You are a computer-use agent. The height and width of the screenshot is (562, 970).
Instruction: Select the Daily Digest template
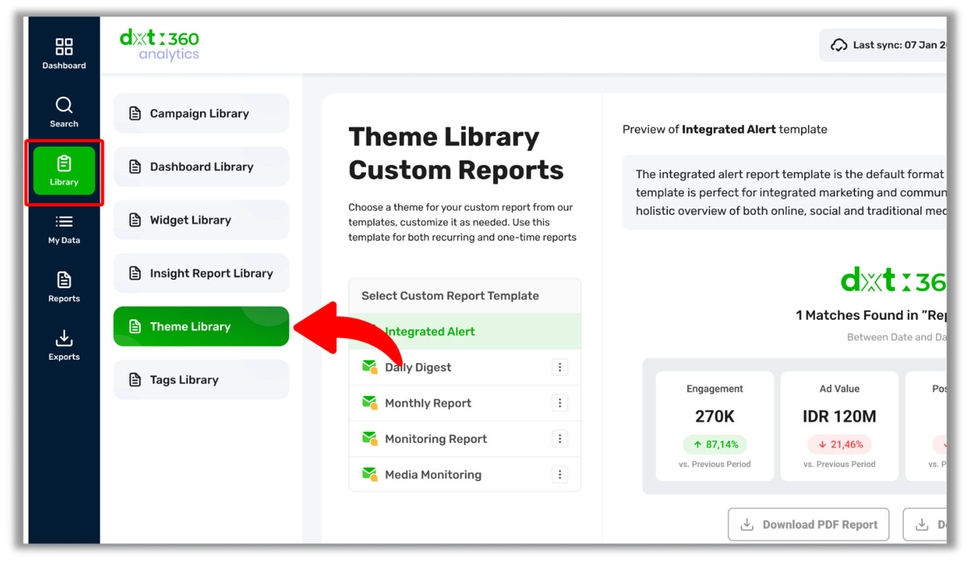click(465, 367)
